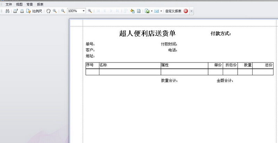Click the title 超人便利店送货单
Image resolution: width=278 pixels, height=143 pixels.
[x=147, y=33]
